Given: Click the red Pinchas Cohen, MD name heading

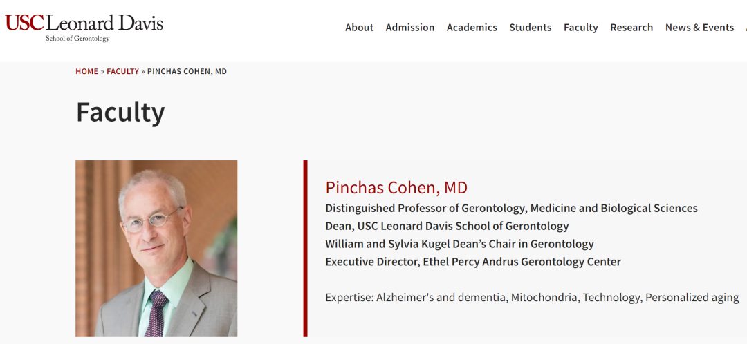Looking at the screenshot, I should tap(396, 188).
